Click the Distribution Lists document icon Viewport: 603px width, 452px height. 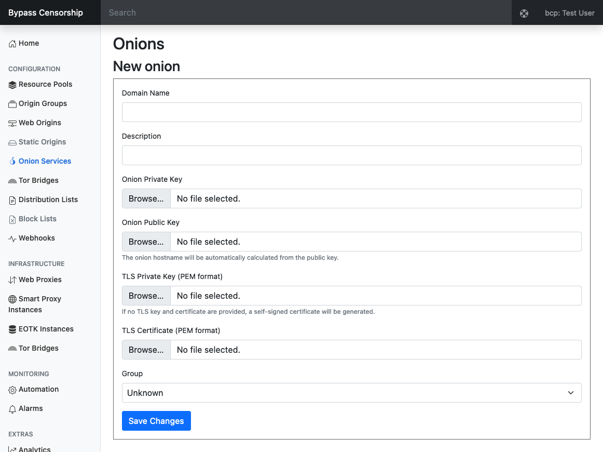[12, 200]
